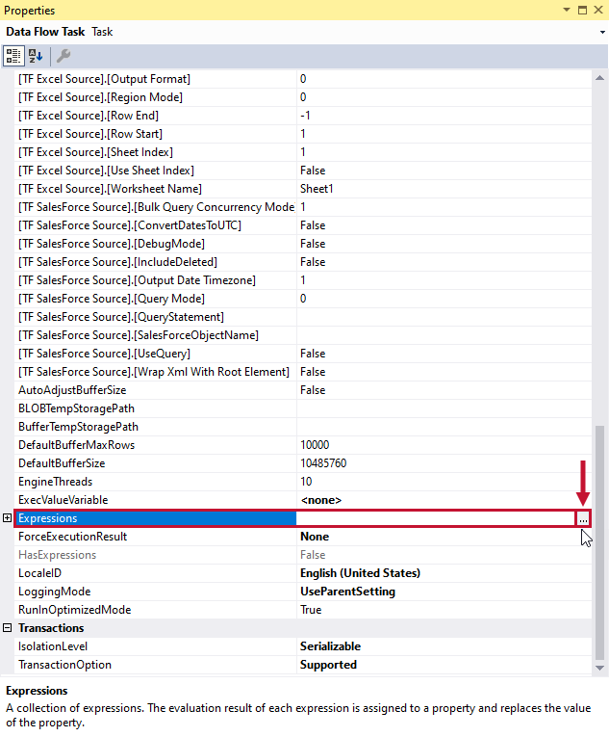
Task: Select the TransactionOption property
Action: [64, 665]
